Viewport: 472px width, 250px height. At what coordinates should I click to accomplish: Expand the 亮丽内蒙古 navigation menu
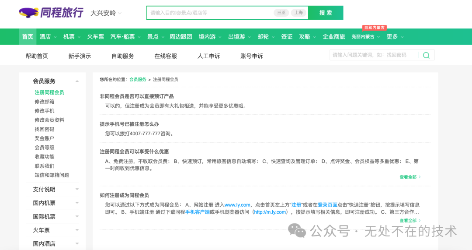click(365, 36)
